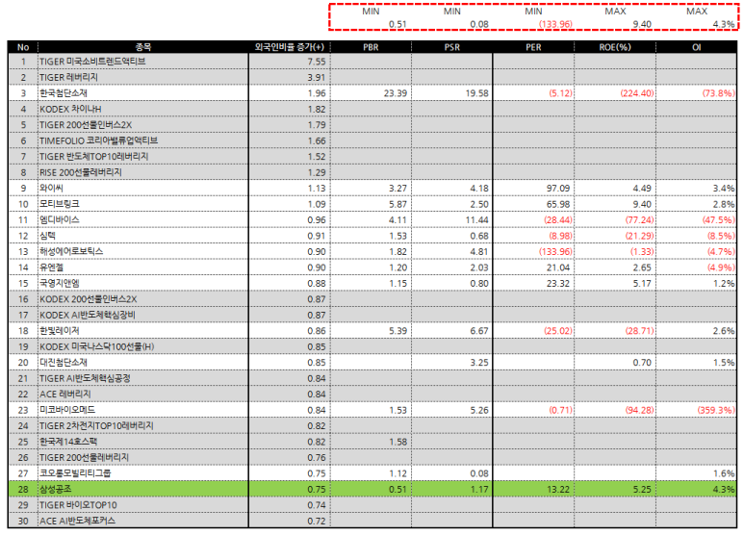Click the 한빛레이저 stock name
The width and height of the screenshot is (744, 535).
tap(60, 331)
